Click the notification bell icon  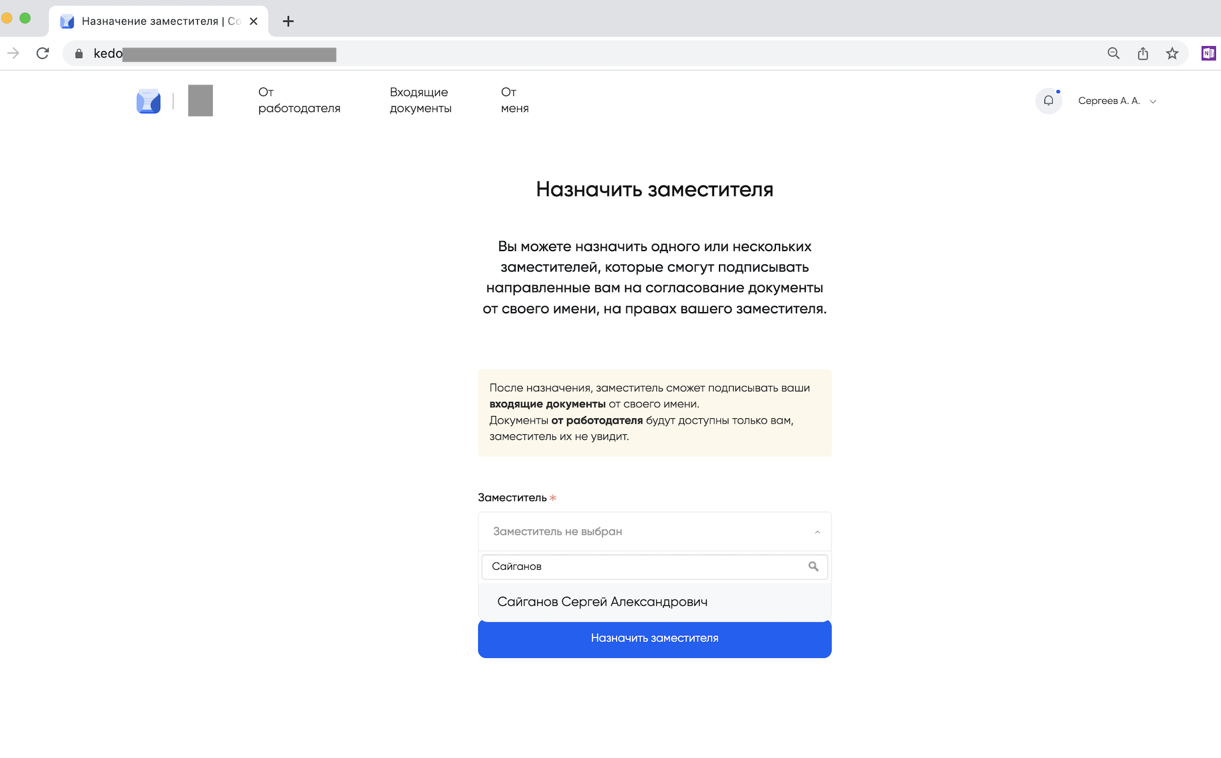[x=1048, y=101]
